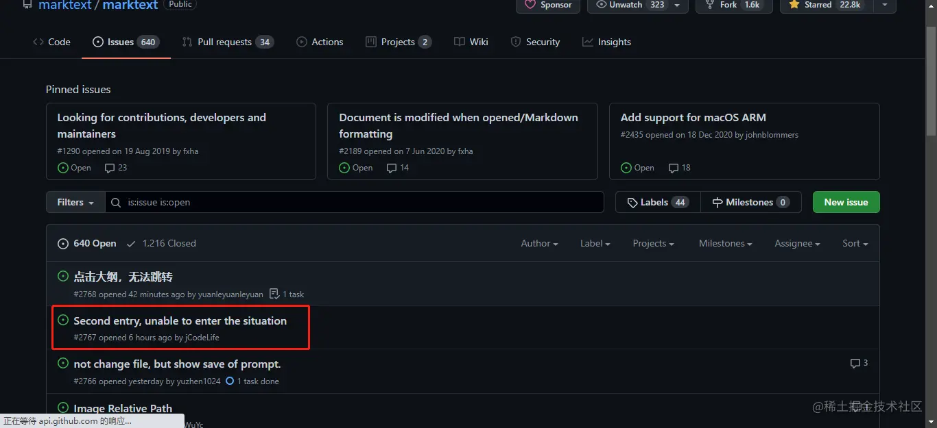Click the Sponsor heart button
Image resolution: width=937 pixels, height=428 pixels.
pyautogui.click(x=548, y=5)
